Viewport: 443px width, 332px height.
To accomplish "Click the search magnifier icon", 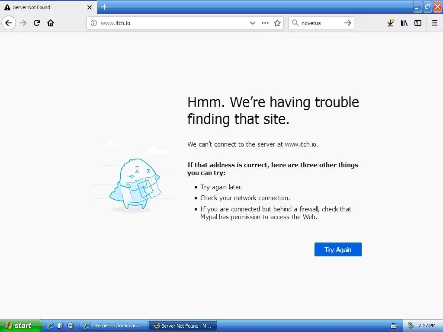I will tap(295, 23).
